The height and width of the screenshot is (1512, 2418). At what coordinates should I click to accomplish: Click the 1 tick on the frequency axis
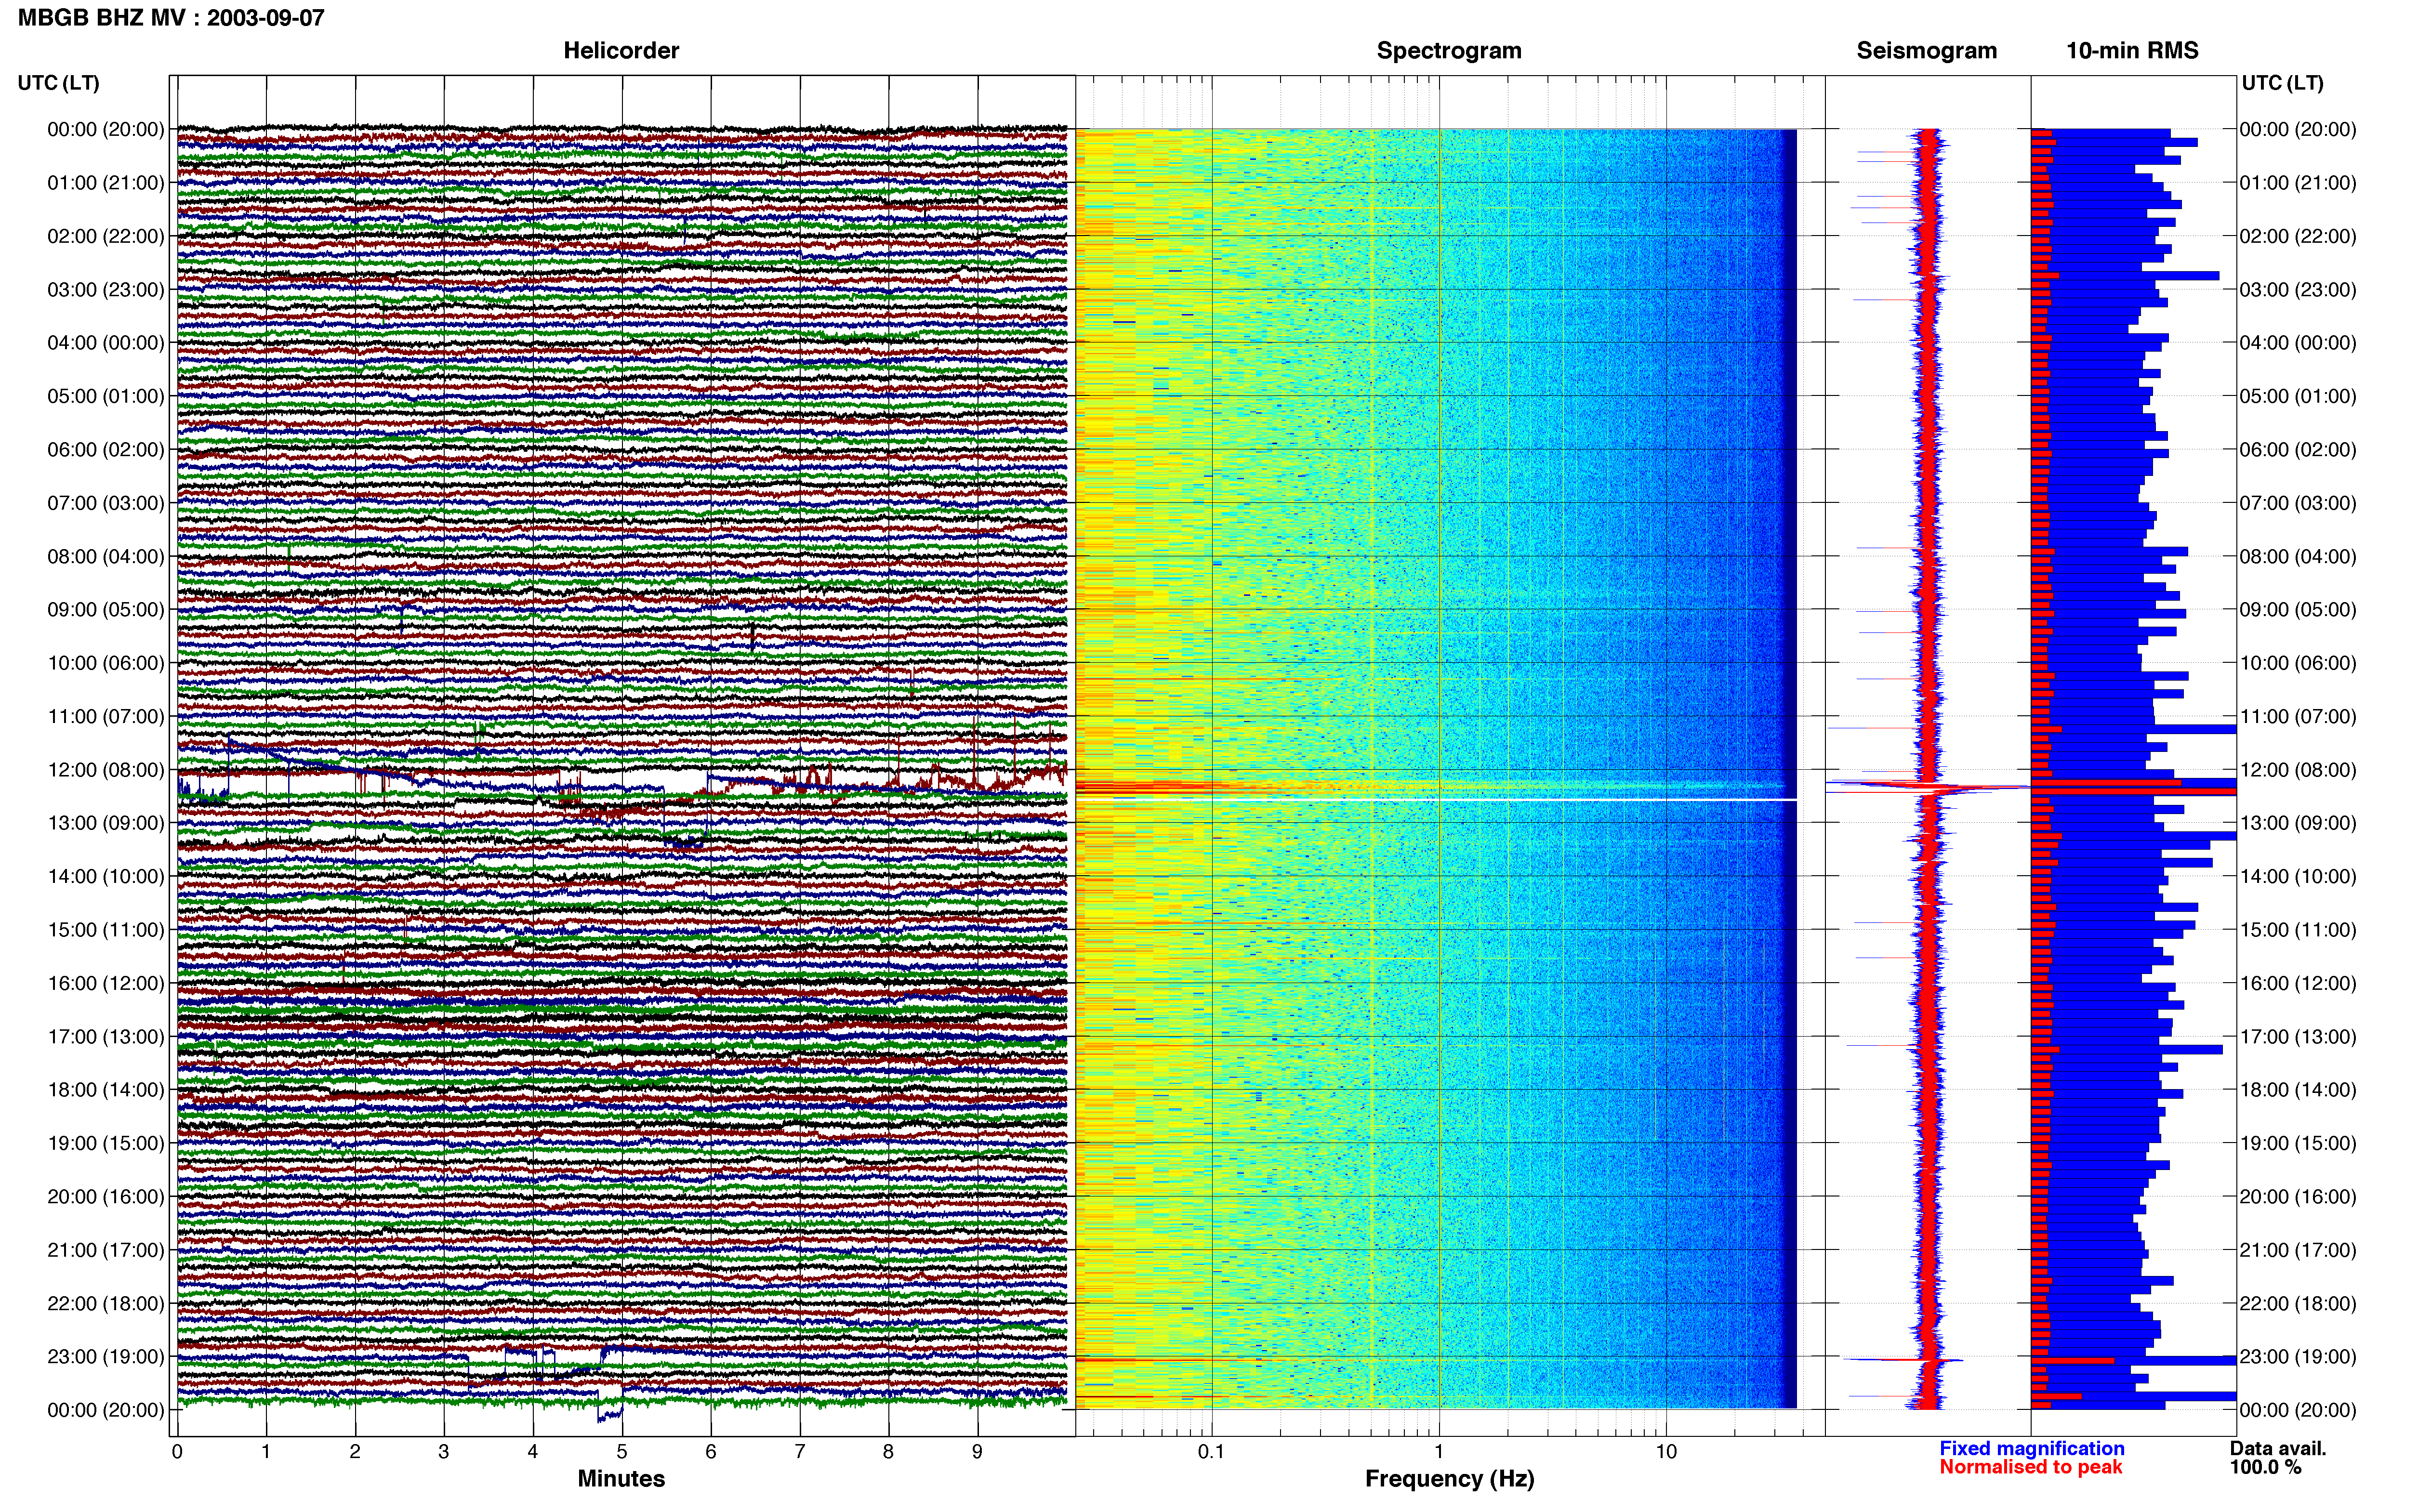click(1439, 1452)
